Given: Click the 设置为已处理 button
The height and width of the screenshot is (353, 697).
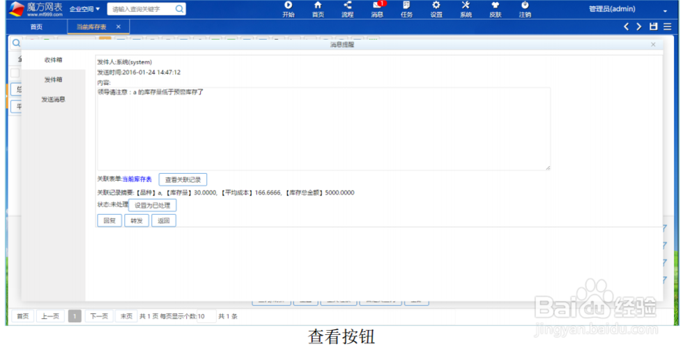Looking at the screenshot, I should click(x=153, y=205).
